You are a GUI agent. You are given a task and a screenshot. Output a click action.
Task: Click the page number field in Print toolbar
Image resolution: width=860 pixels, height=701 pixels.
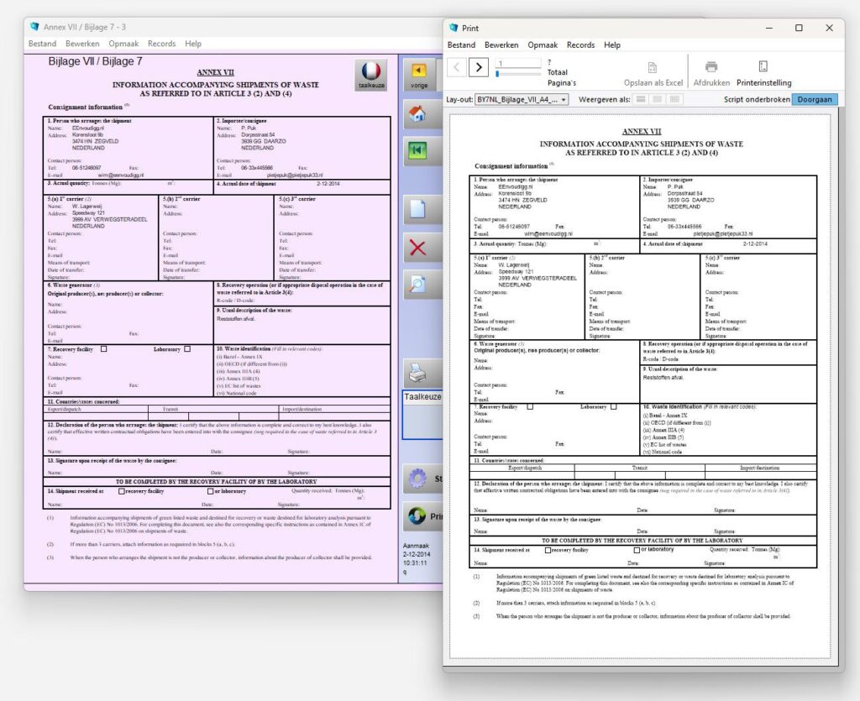click(x=518, y=63)
